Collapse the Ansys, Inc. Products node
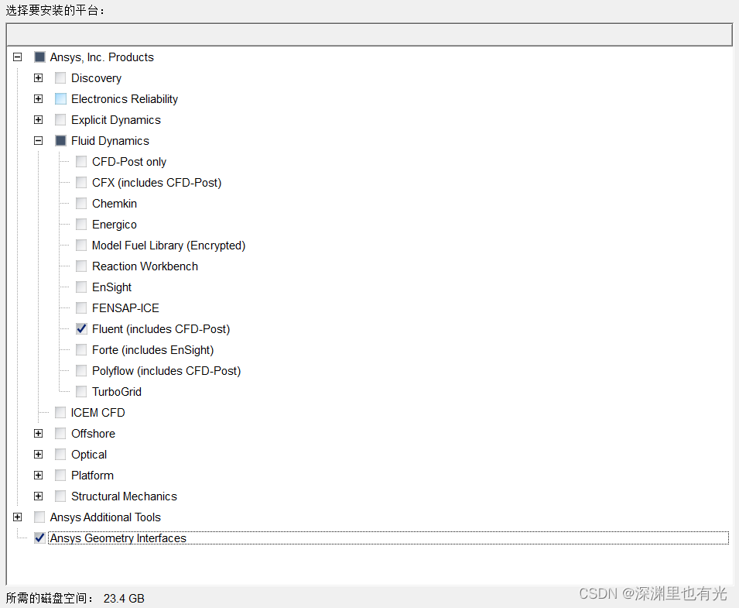This screenshot has width=739, height=608. (17, 57)
